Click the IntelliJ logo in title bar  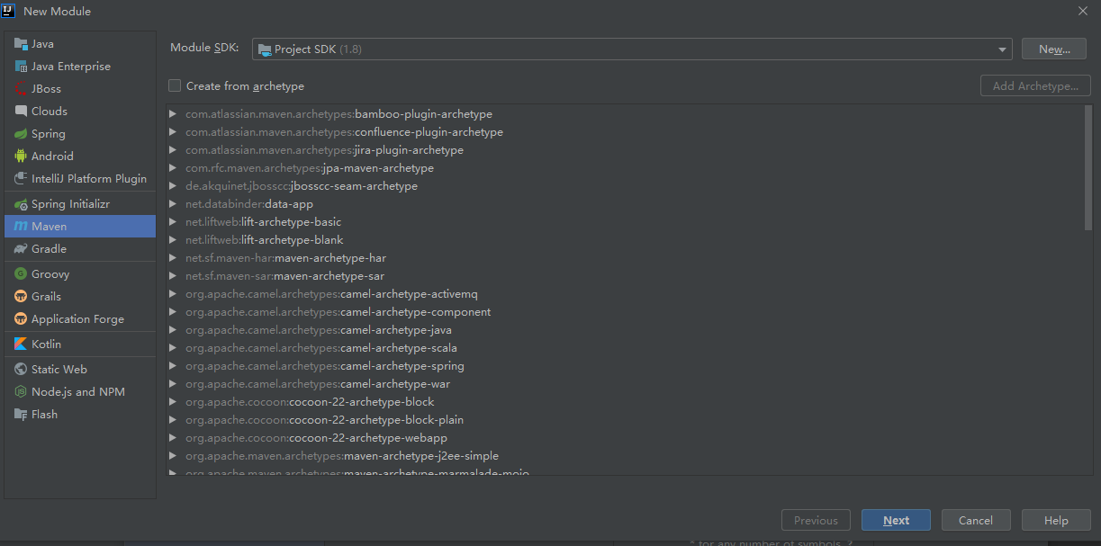click(x=9, y=11)
